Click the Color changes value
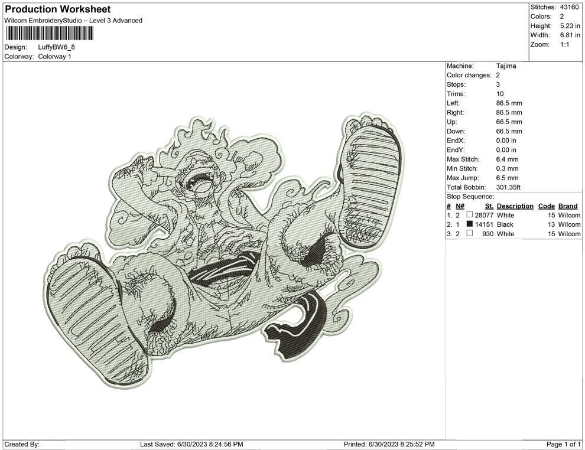Screen dimensions: 585x450 pos(498,76)
